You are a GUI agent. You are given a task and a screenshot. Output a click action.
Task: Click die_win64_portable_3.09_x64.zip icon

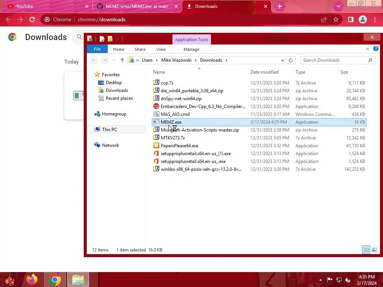tap(156, 90)
